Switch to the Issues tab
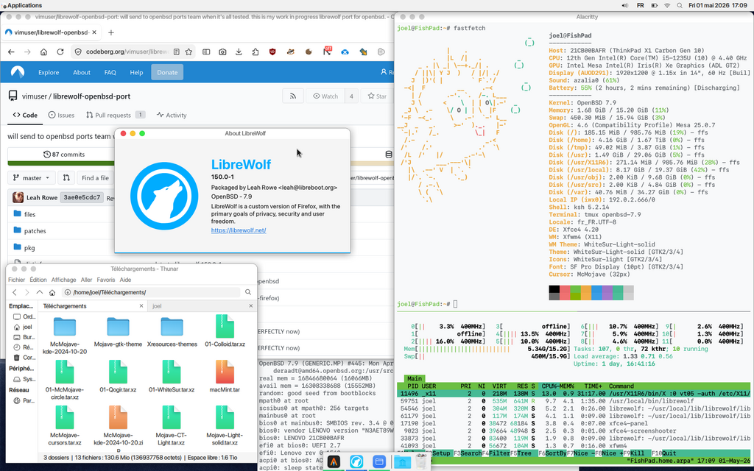The width and height of the screenshot is (754, 471). (61, 116)
